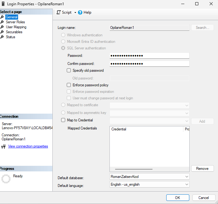Expand the Default language combo box
The height and width of the screenshot is (204, 218).
coord(187,184)
